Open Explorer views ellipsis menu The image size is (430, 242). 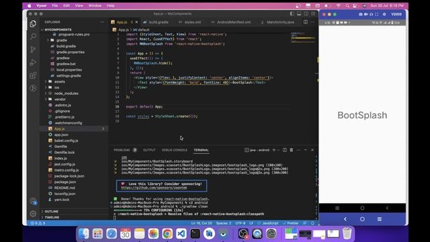coord(102,22)
